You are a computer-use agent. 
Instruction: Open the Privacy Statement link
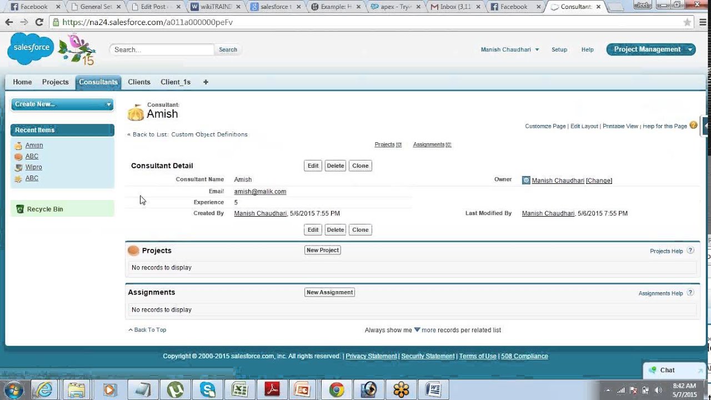pyautogui.click(x=371, y=356)
